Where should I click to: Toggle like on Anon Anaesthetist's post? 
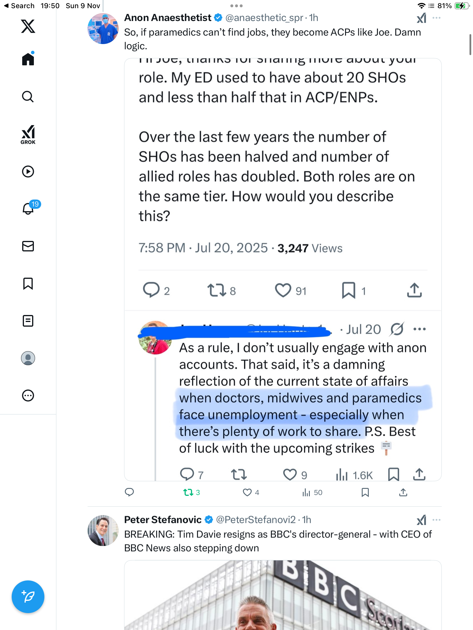coord(247,493)
